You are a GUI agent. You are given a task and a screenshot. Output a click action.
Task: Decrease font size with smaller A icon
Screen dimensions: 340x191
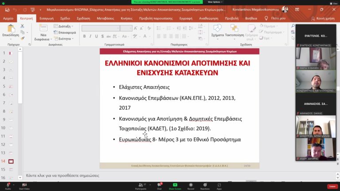pyautogui.click(x=142, y=28)
